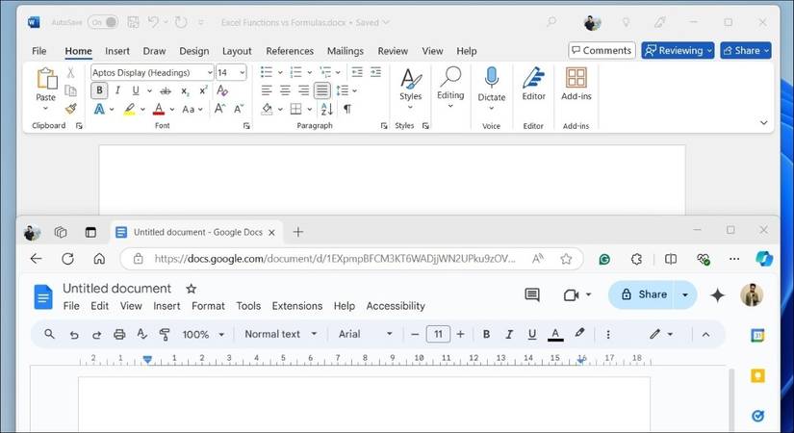This screenshot has height=433, width=794.
Task: Toggle Underline in Word ribbon
Action: (136, 90)
